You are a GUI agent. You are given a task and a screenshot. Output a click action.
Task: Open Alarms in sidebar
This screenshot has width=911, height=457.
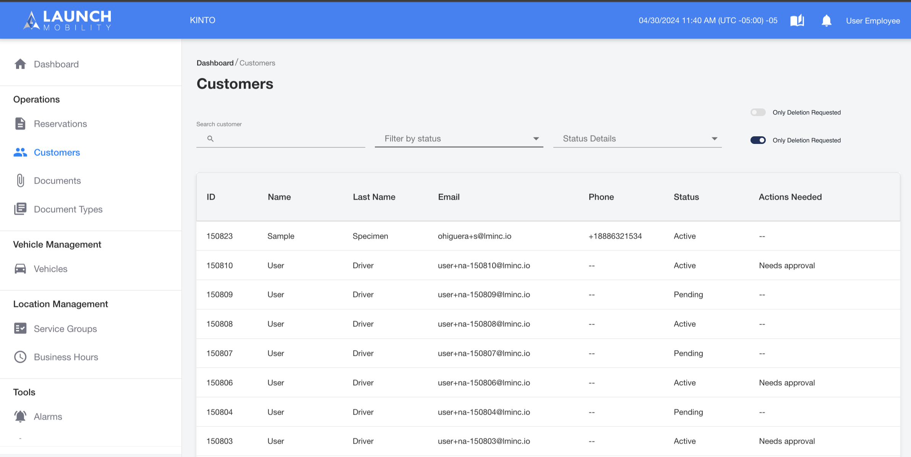click(48, 417)
